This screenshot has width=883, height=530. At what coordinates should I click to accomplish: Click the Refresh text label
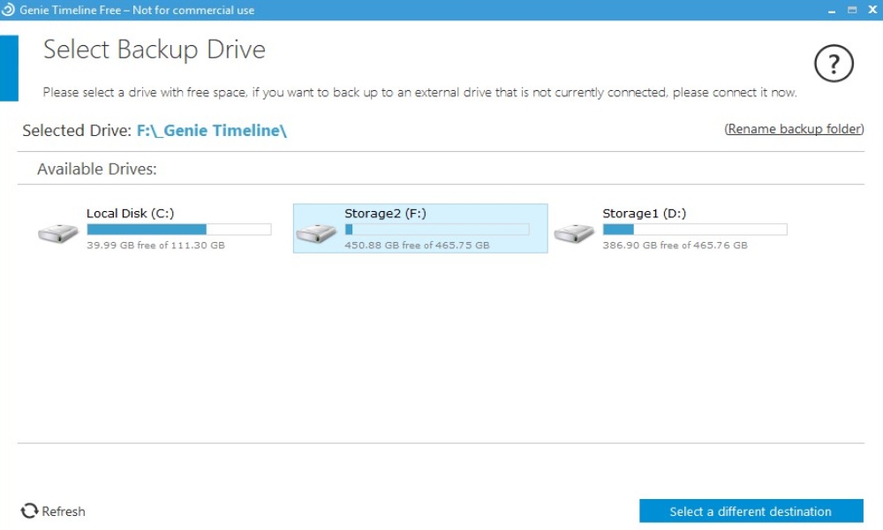(64, 511)
